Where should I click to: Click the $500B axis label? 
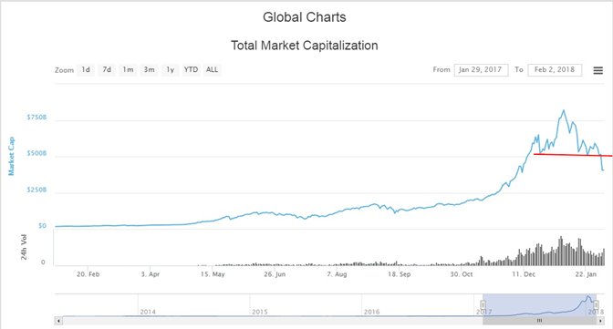tap(36, 153)
